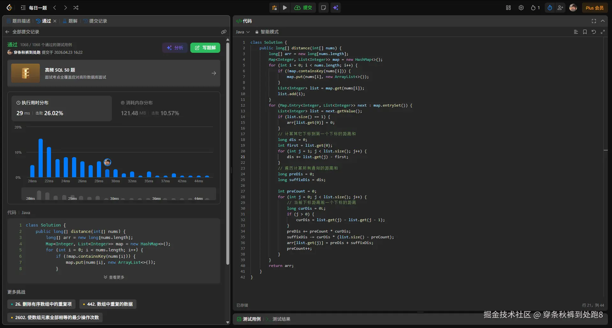Click the bookmark icon in code editor
612x328 pixels.
tap(585, 32)
